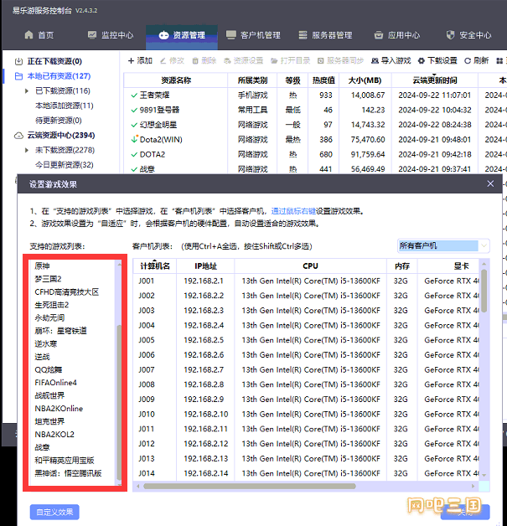Click the 安全中心 shield icon
This screenshot has height=526, width=507.
click(x=450, y=35)
